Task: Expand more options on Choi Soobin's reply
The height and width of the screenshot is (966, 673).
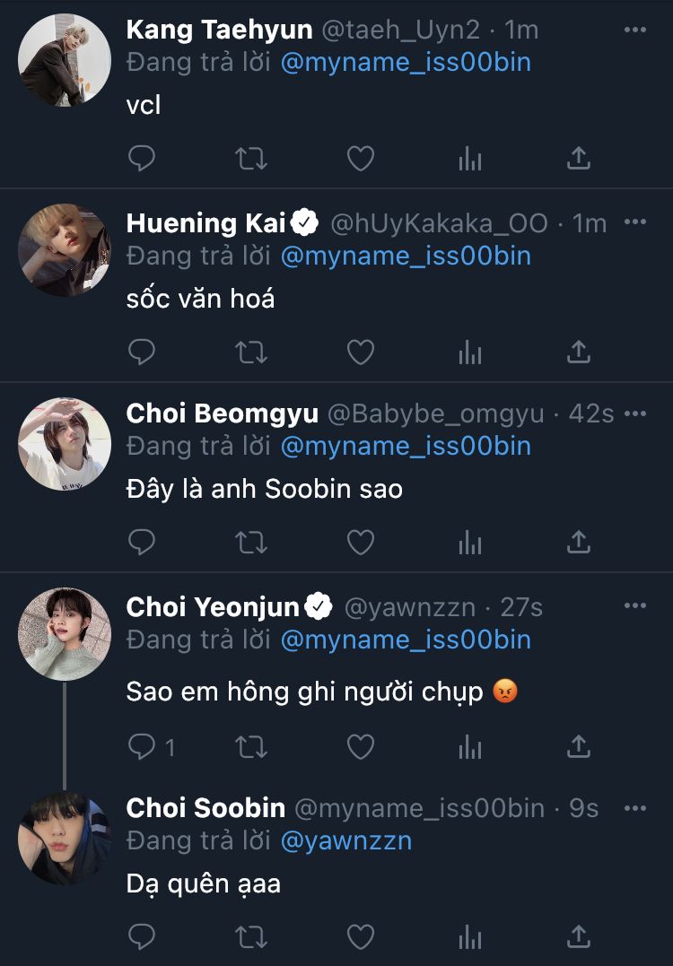Action: pyautogui.click(x=634, y=808)
